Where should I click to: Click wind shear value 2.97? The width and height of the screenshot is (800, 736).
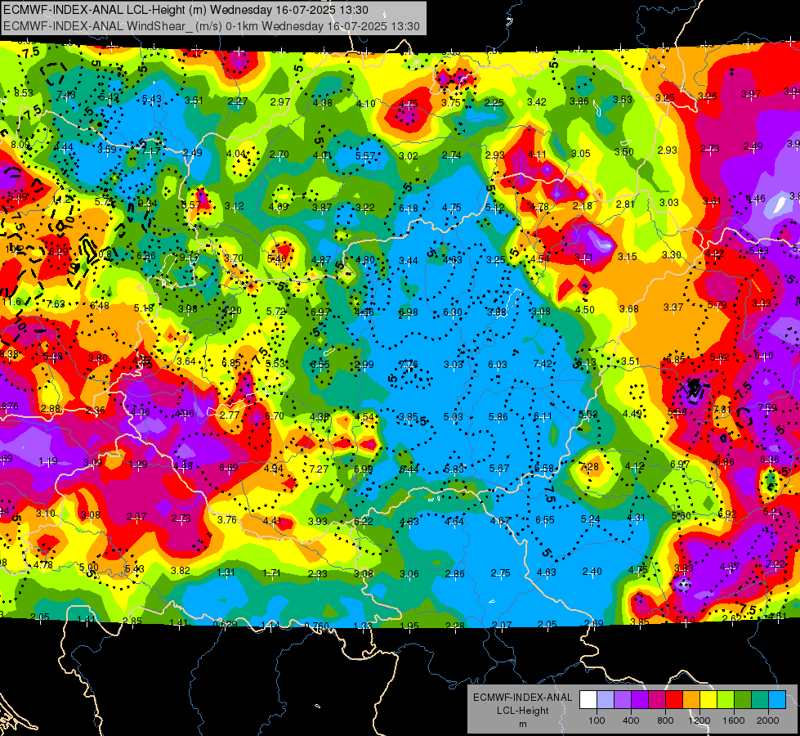280,102
